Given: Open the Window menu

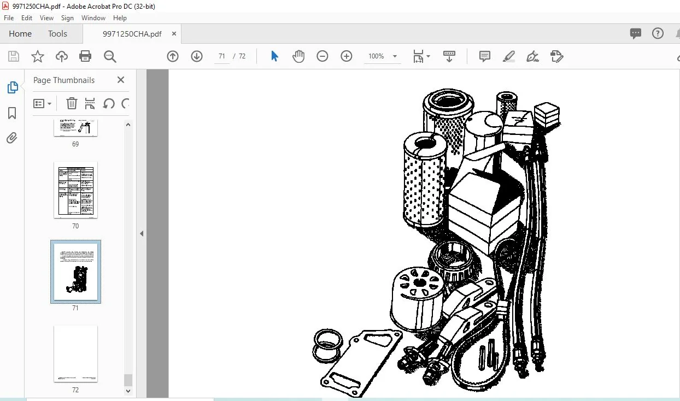Looking at the screenshot, I should pos(93,18).
